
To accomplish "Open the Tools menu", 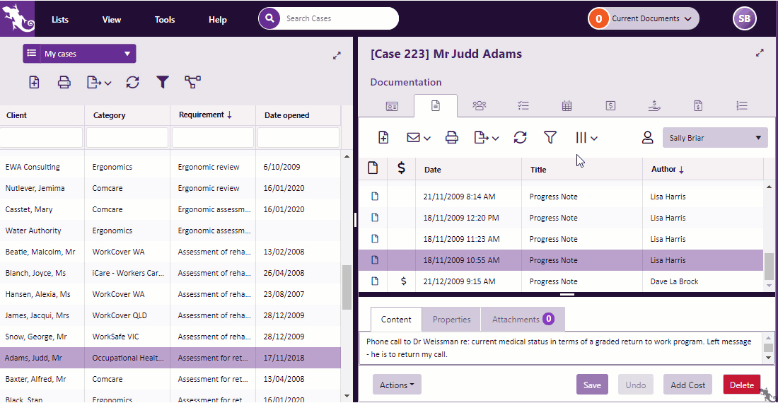I will (x=165, y=19).
